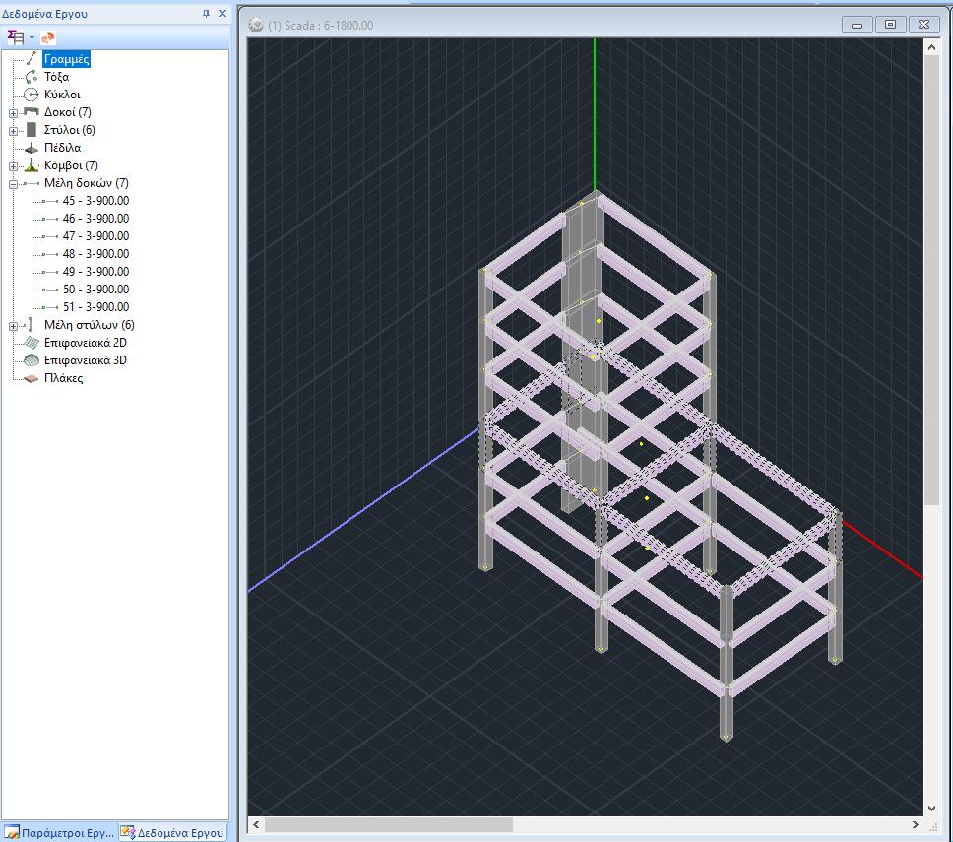Click the member icon of row 51
This screenshot has height=842, width=953.
coord(50,307)
